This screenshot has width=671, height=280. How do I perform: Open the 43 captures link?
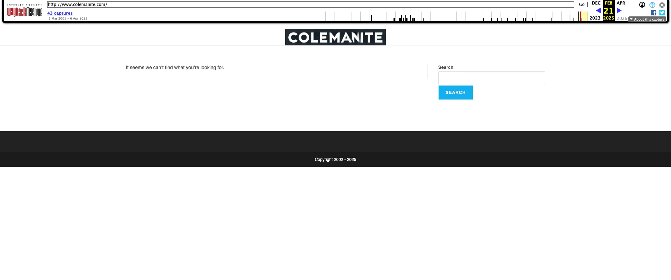[x=60, y=13]
